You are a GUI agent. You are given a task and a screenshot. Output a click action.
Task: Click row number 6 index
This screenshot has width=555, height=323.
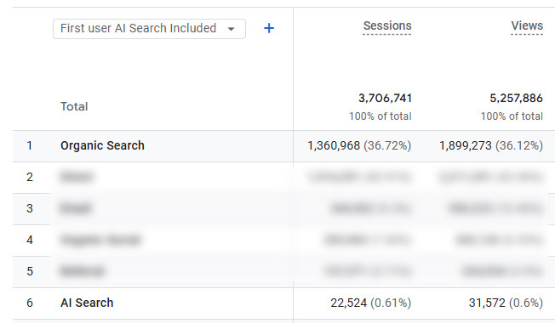tap(30, 303)
